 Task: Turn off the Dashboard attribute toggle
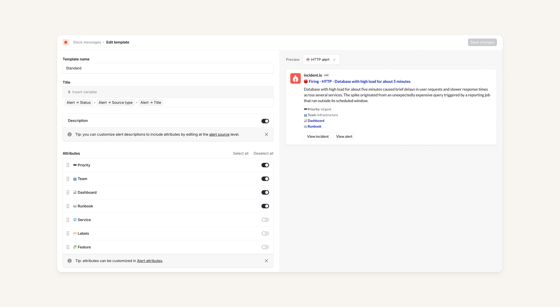[265, 192]
